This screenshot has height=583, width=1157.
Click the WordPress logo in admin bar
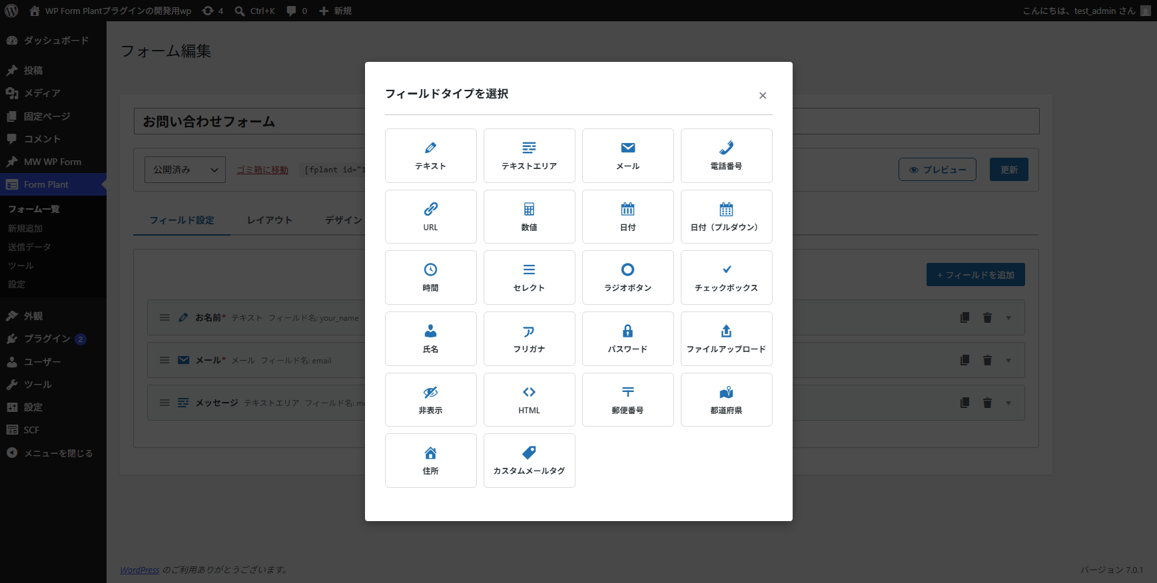11,11
